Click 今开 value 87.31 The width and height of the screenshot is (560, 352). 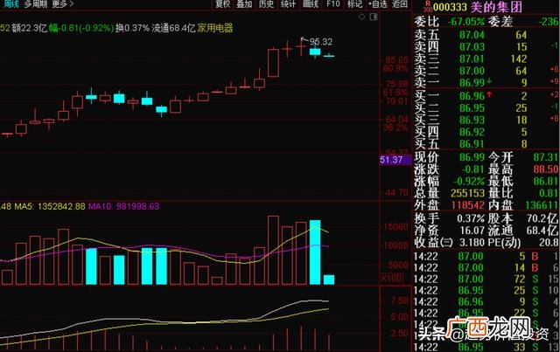pyautogui.click(x=546, y=157)
